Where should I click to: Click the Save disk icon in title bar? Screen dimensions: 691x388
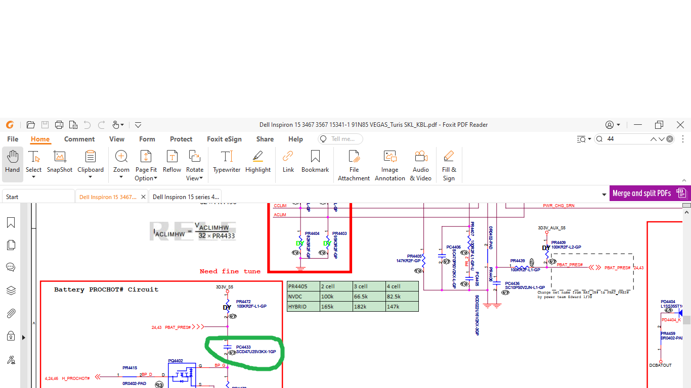pos(45,125)
